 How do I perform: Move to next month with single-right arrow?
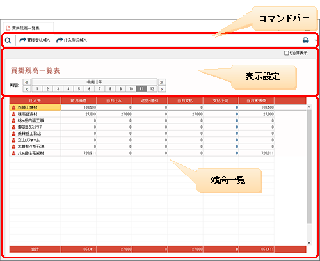pos(162,89)
